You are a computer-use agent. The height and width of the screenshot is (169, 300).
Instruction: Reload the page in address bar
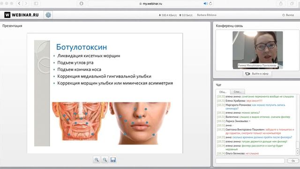[x=210, y=3]
